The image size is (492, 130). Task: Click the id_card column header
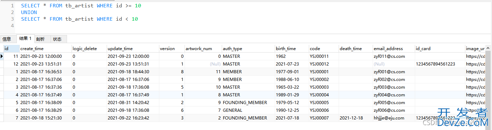point(440,48)
